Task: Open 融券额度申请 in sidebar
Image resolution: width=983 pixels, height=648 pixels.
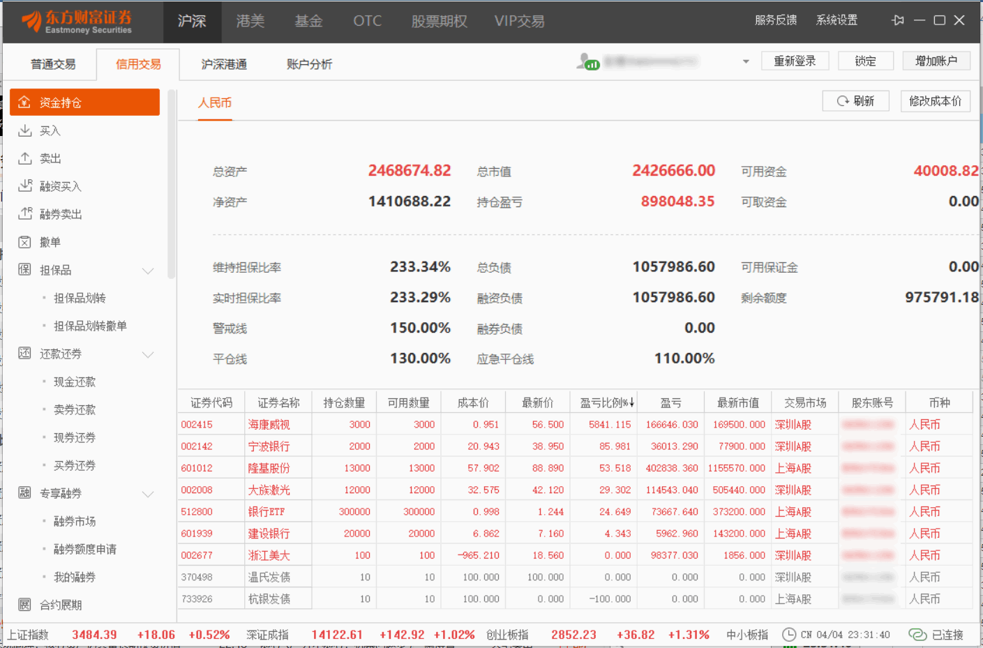Action: pos(85,549)
